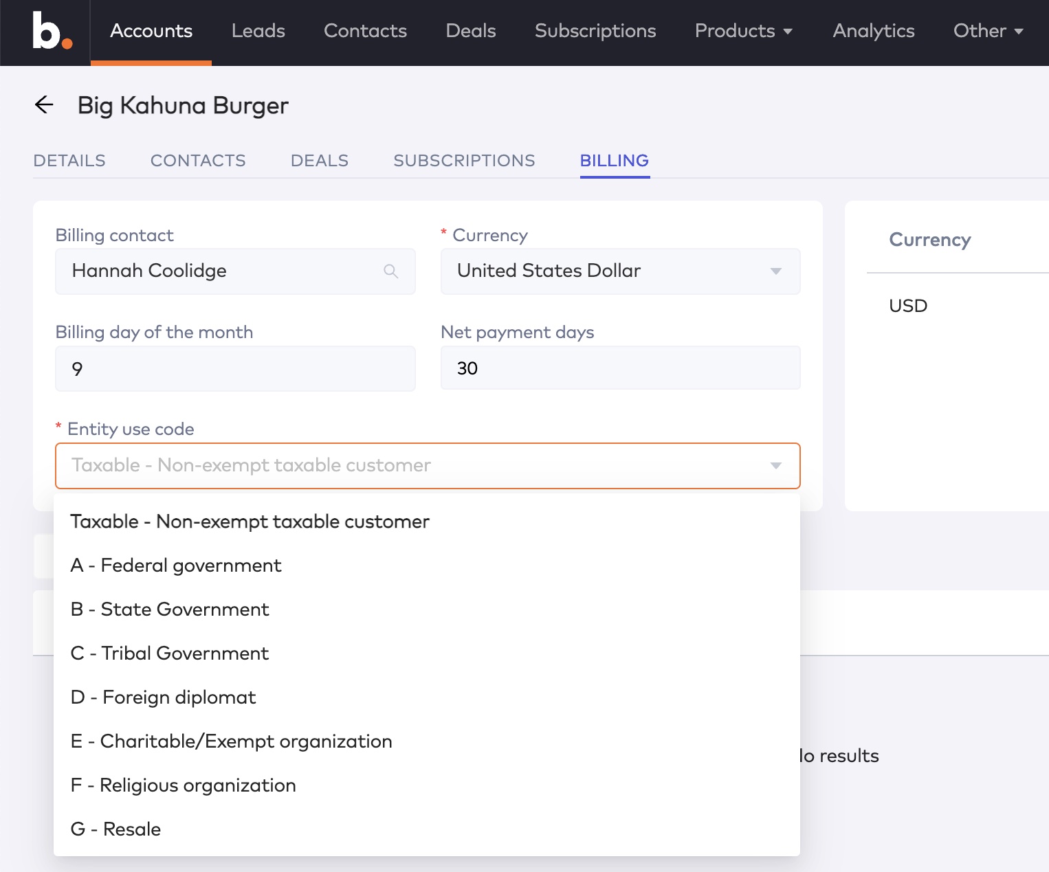Open the Accounts nav item
Image resolution: width=1049 pixels, height=872 pixels.
click(x=151, y=31)
